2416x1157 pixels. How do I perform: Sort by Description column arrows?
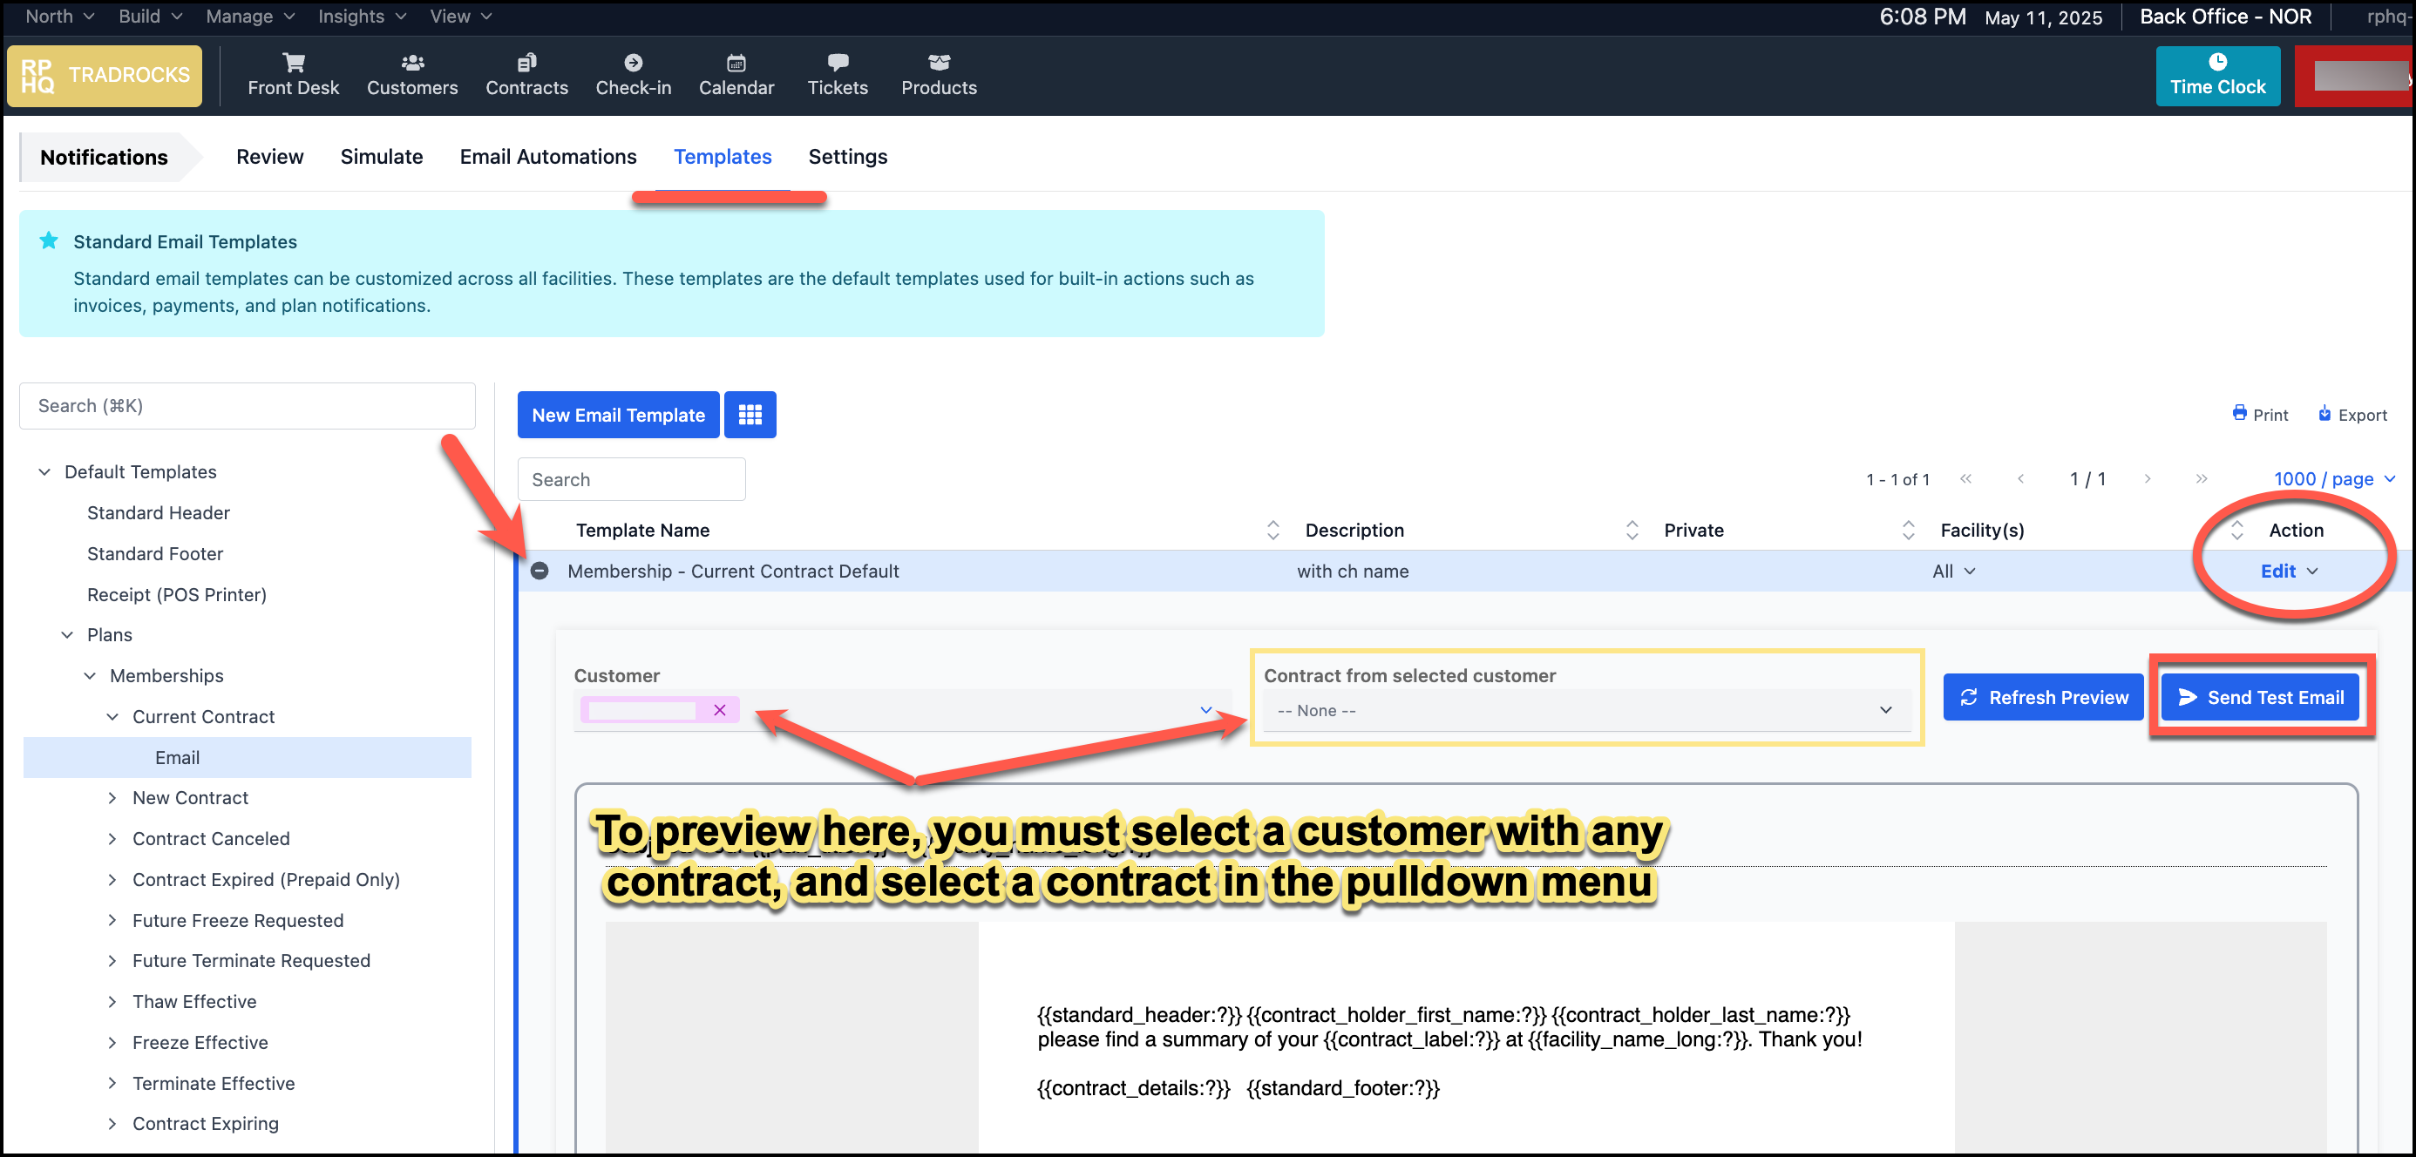[1632, 530]
